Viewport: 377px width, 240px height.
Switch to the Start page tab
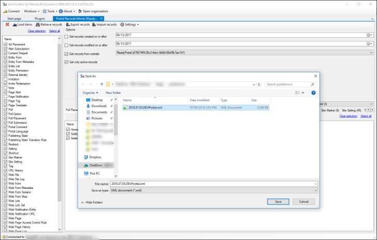(x=14, y=19)
